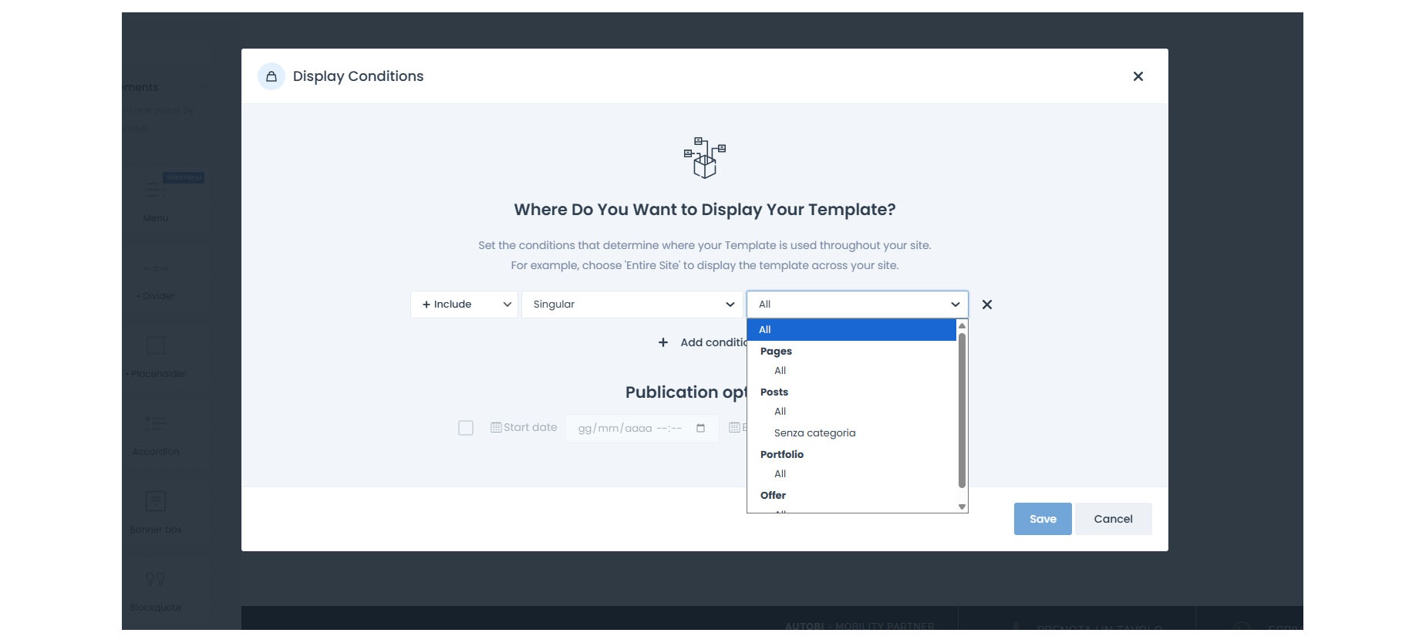Remove the condition row with X icon

(x=986, y=305)
